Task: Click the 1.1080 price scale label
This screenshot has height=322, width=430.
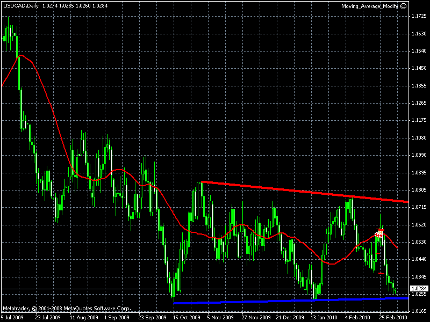Action: coord(419,138)
